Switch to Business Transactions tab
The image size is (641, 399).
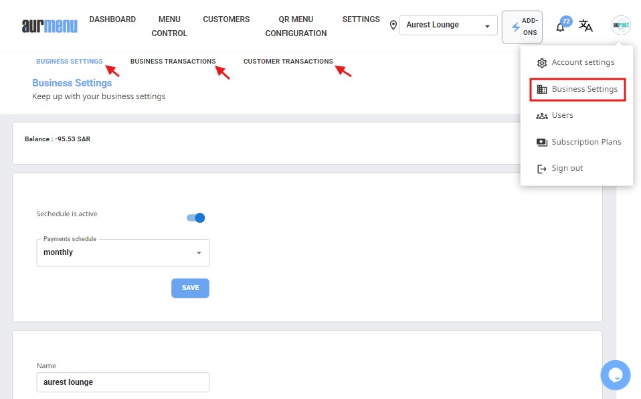[173, 62]
